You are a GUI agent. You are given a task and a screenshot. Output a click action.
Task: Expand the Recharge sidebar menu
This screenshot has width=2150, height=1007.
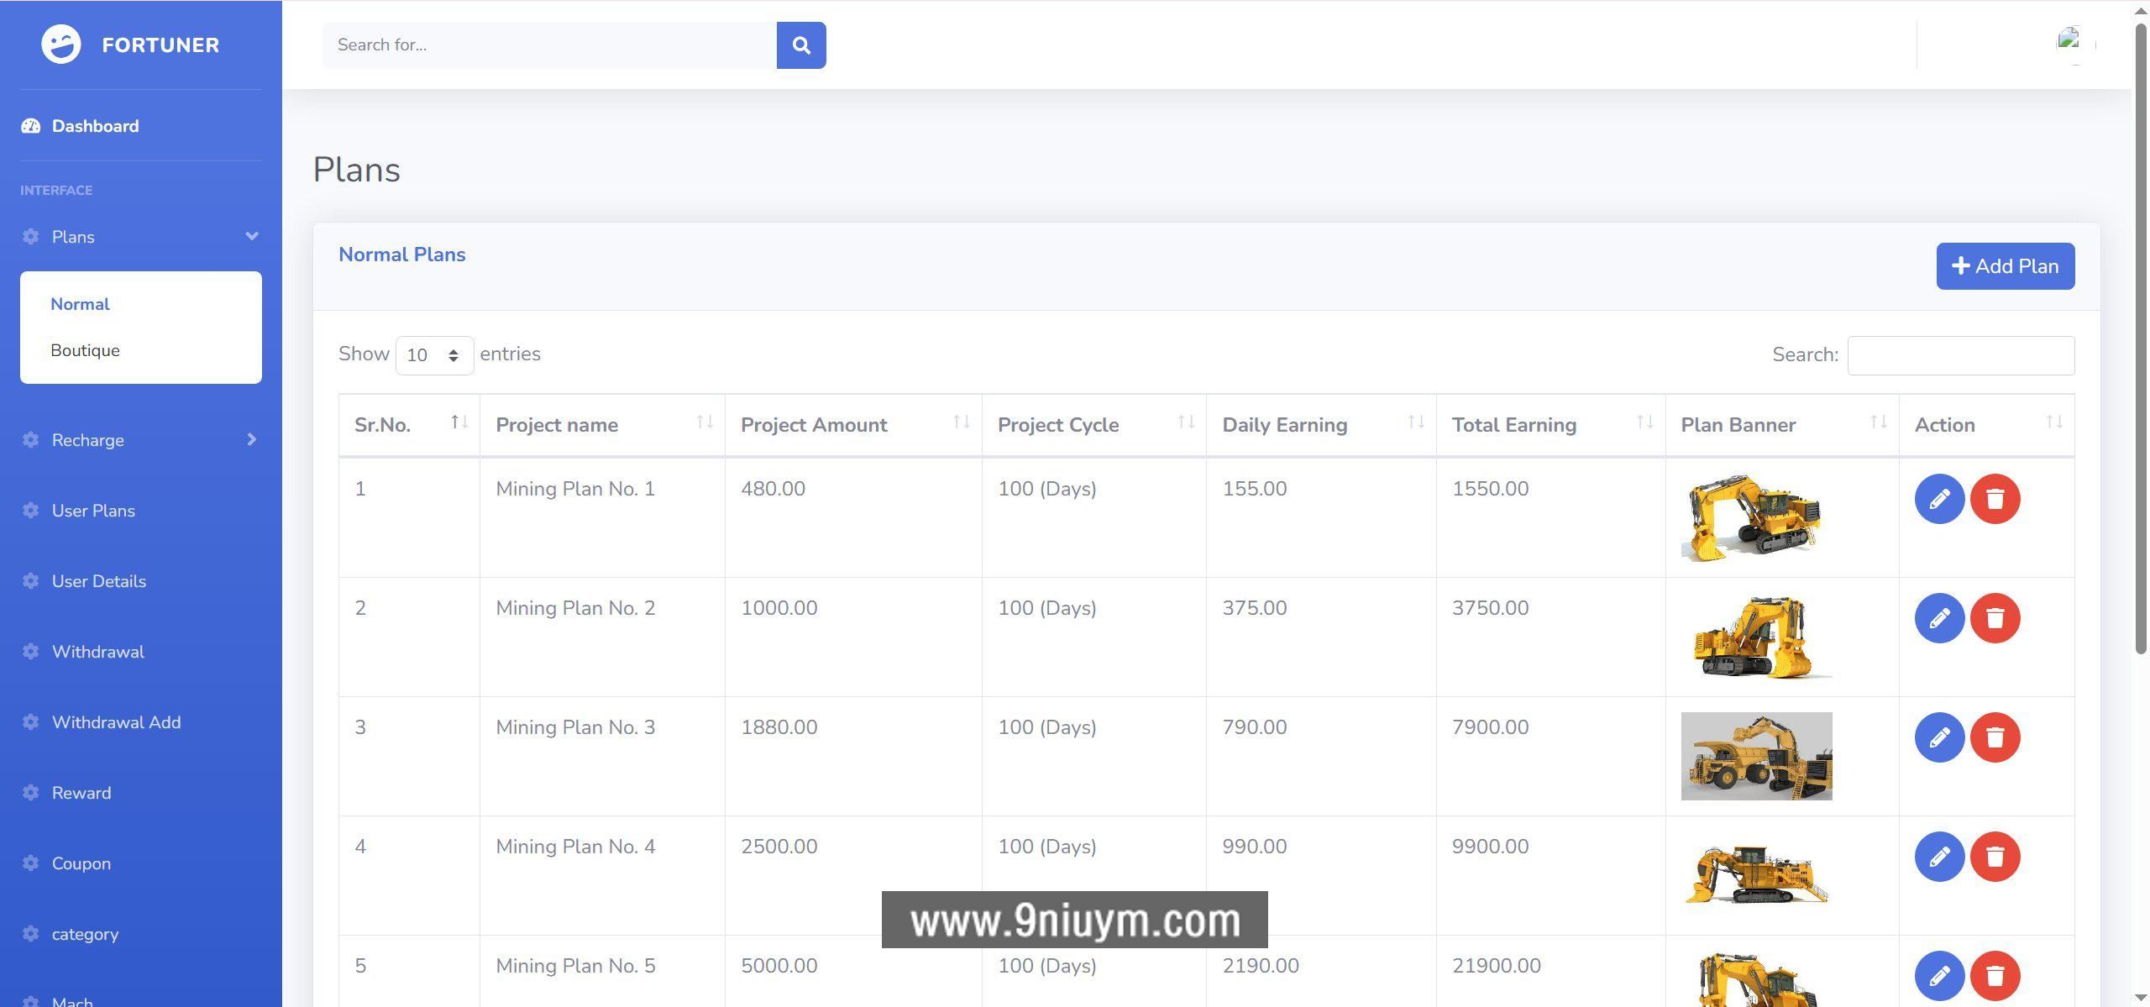point(140,440)
